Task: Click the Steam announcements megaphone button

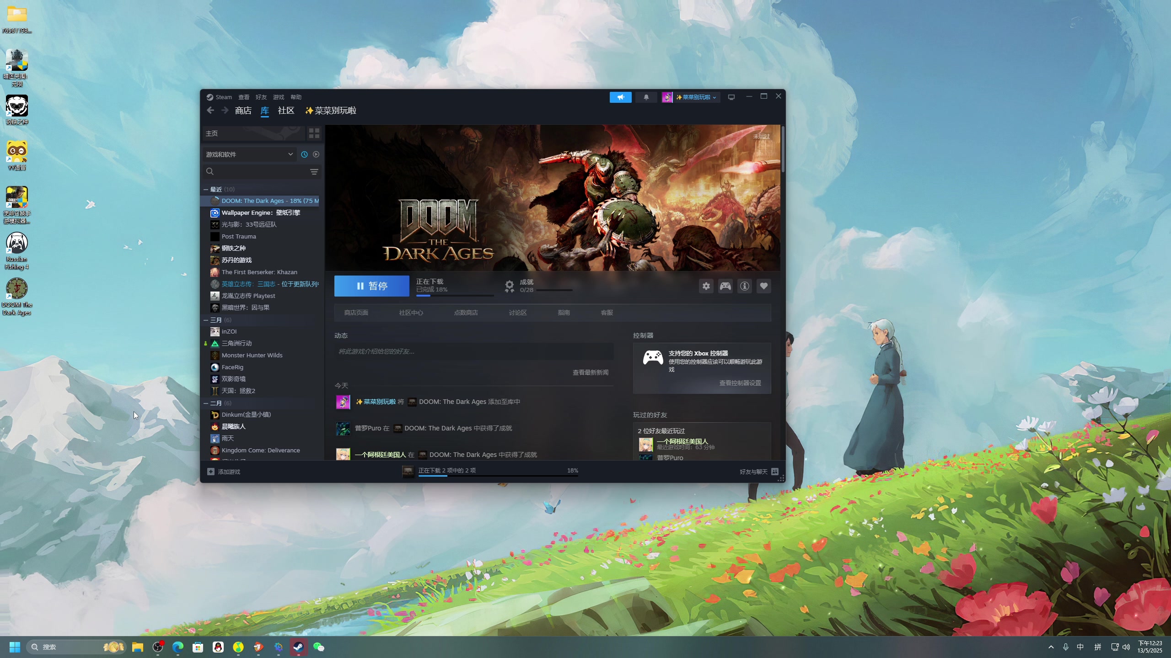Action: coord(620,97)
